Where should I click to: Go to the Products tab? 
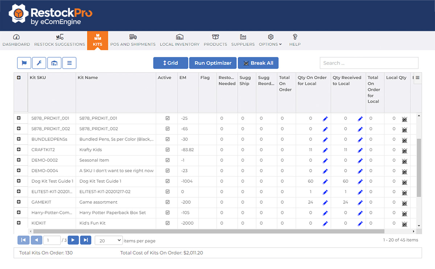pos(215,40)
